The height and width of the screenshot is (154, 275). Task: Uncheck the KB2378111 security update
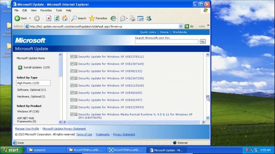(x=72, y=56)
